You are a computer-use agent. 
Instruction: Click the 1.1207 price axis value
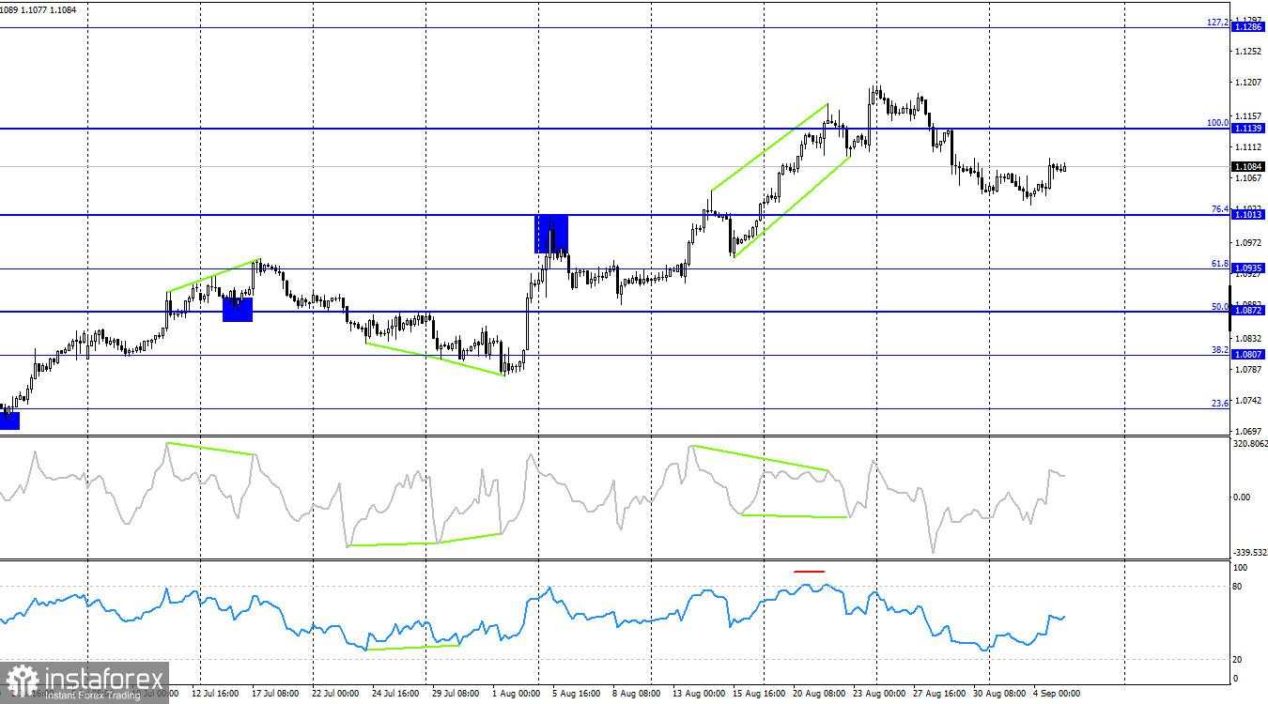tap(1249, 83)
